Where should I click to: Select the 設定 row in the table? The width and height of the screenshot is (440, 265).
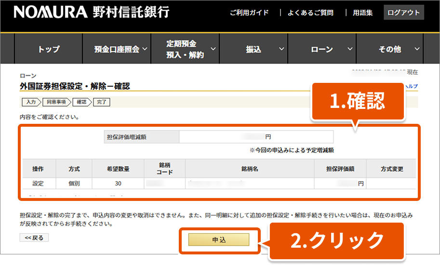(x=38, y=184)
